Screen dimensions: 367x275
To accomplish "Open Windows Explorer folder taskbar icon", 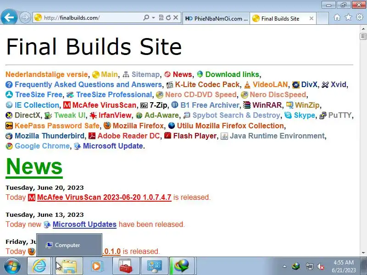I will [x=69, y=266].
